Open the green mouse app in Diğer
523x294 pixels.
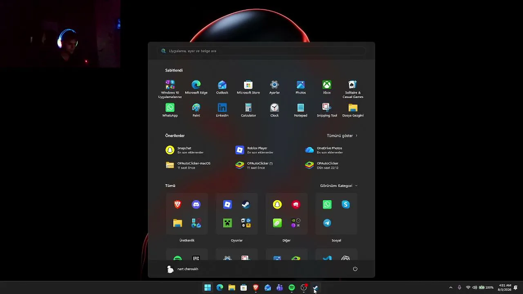pos(277,223)
